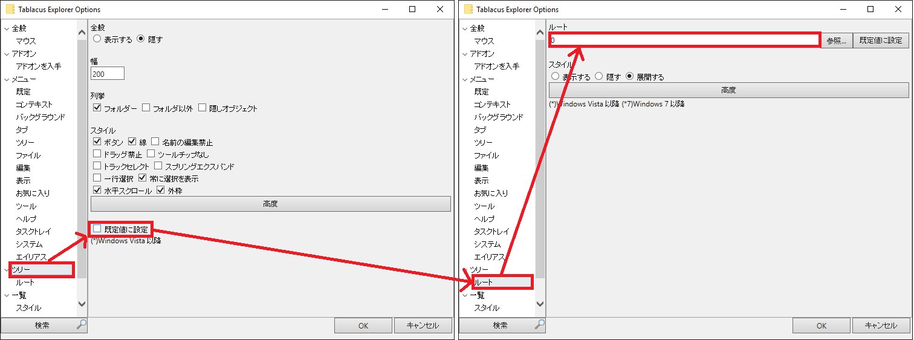Check the 隠しオブジェクト checkbox
This screenshot has height=340, width=914.
(x=202, y=108)
